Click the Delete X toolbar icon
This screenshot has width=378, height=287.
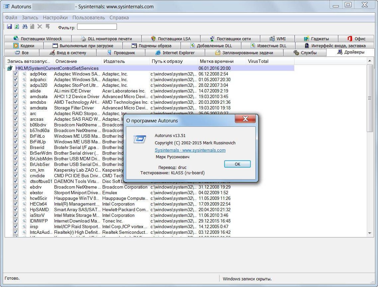click(x=40, y=27)
